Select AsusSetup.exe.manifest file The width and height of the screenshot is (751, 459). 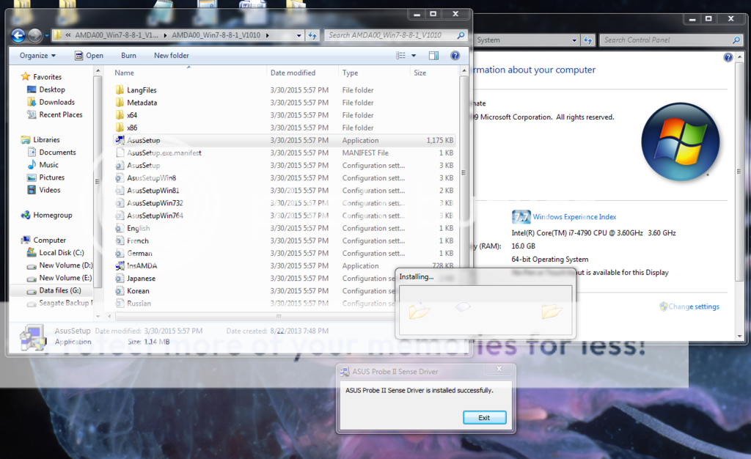point(164,153)
